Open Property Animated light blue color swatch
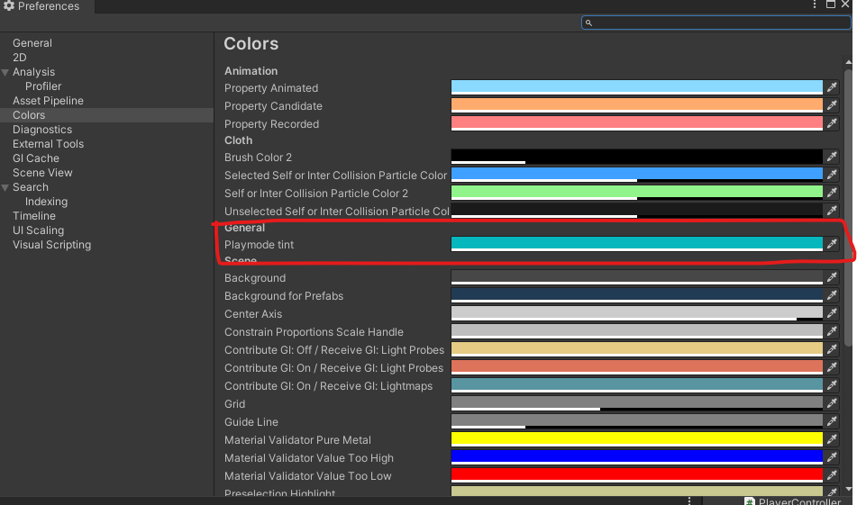 click(x=637, y=87)
